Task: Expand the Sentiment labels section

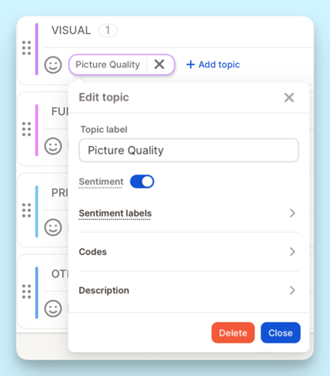Action: [189, 213]
